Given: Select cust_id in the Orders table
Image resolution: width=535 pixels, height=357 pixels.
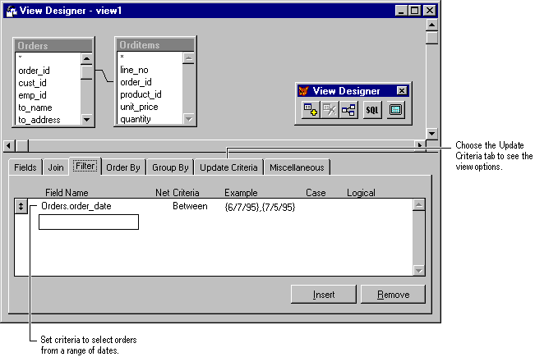Looking at the screenshot, I should pyautogui.click(x=33, y=83).
